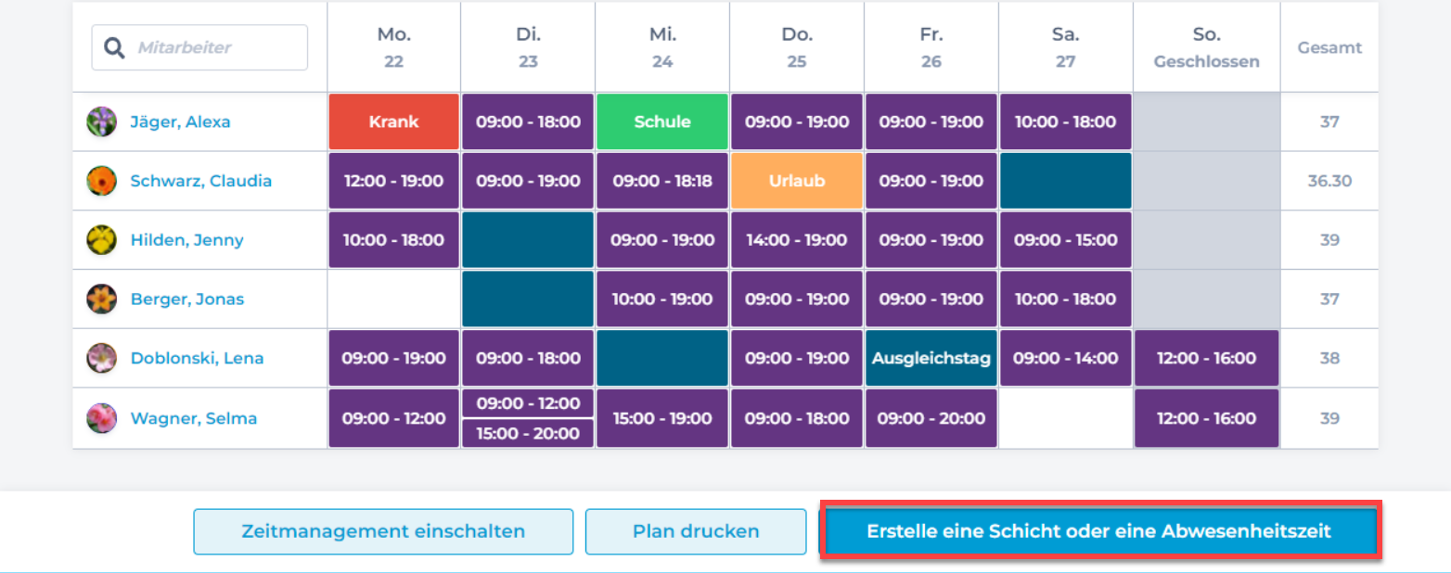Select the red Krank absence block
Viewport: 1451px width, 573px height.
pyautogui.click(x=394, y=121)
